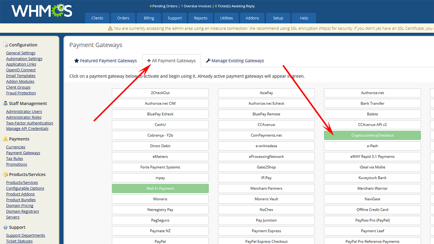This screenshot has height=244, width=434.
Task: Open Application Links
Action: pos(21,64)
